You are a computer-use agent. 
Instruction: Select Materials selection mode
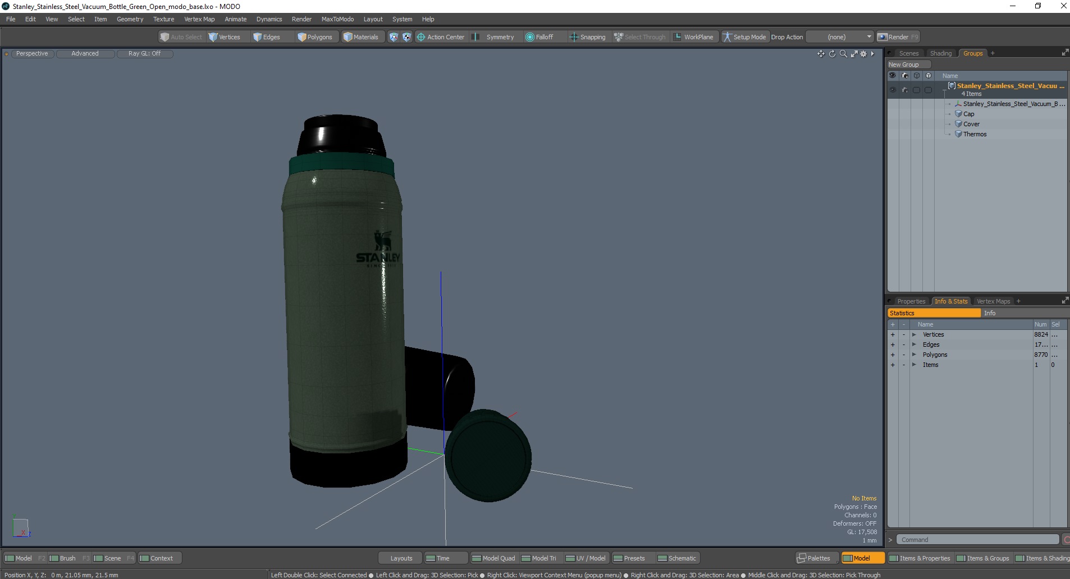[361, 37]
